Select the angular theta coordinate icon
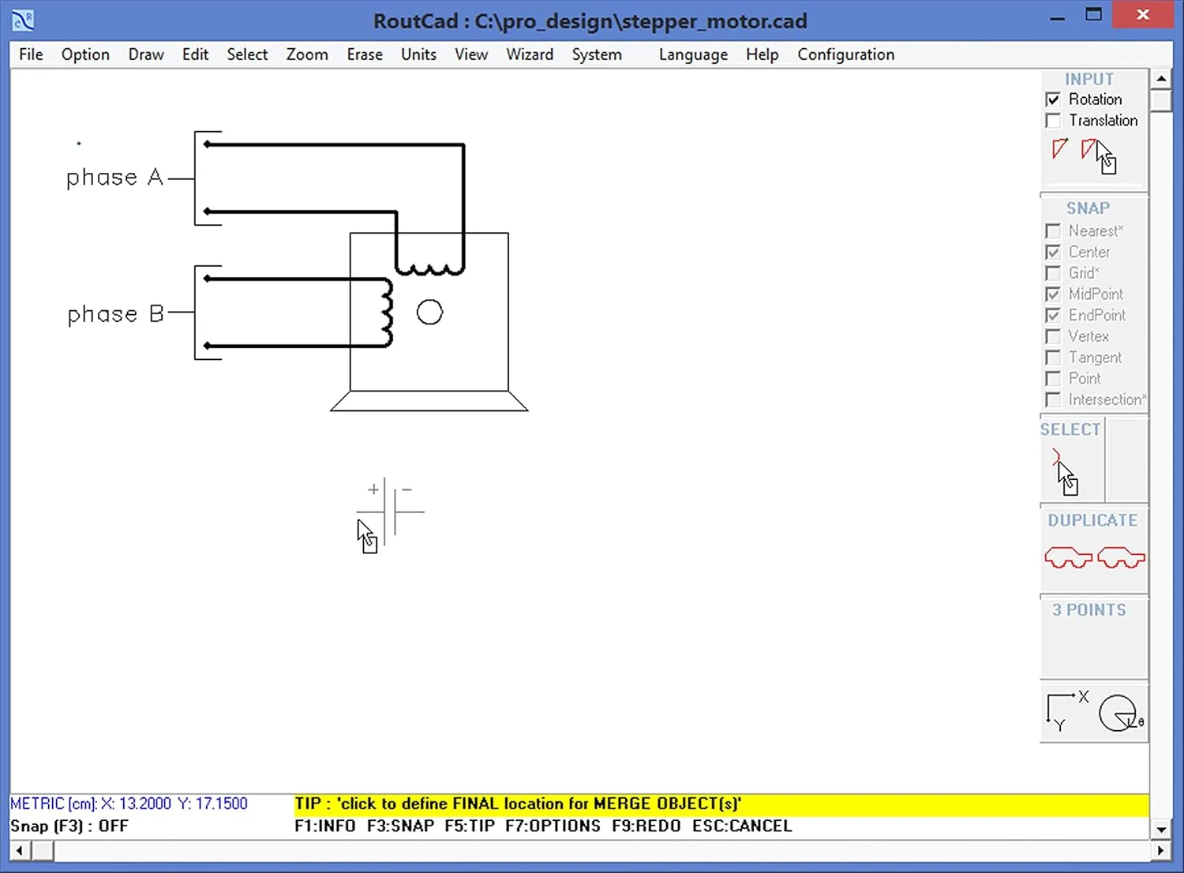The image size is (1184, 873). pyautogui.click(x=1118, y=713)
